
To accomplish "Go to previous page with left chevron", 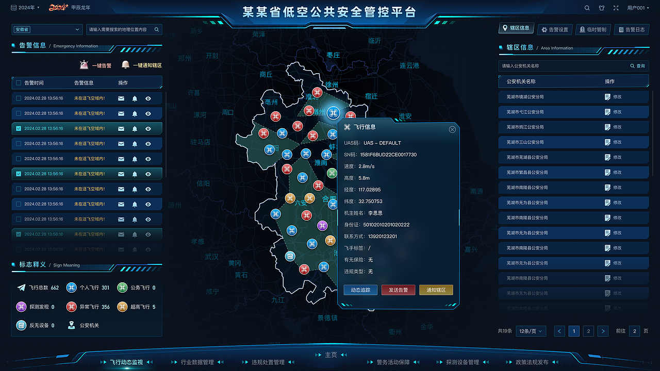I will point(560,331).
